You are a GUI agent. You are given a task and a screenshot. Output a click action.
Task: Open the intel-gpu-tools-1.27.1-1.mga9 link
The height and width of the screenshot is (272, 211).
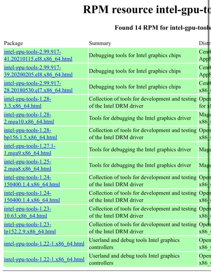30,149
